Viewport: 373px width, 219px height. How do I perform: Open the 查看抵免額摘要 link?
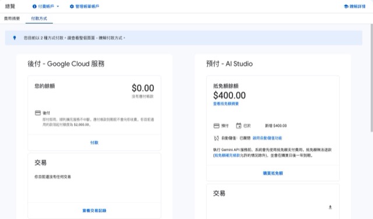226,104
